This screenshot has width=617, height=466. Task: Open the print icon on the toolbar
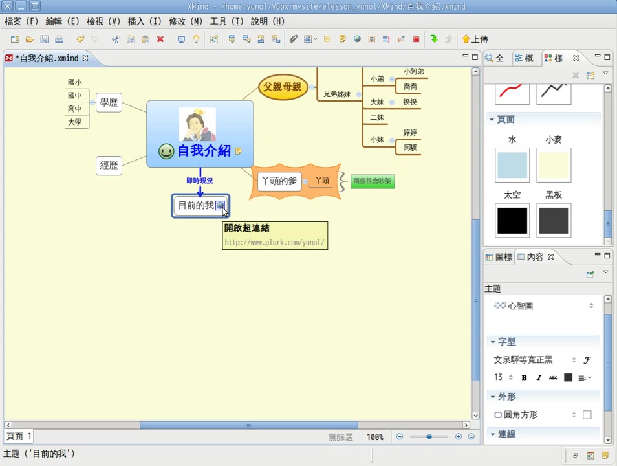pyautogui.click(x=59, y=39)
